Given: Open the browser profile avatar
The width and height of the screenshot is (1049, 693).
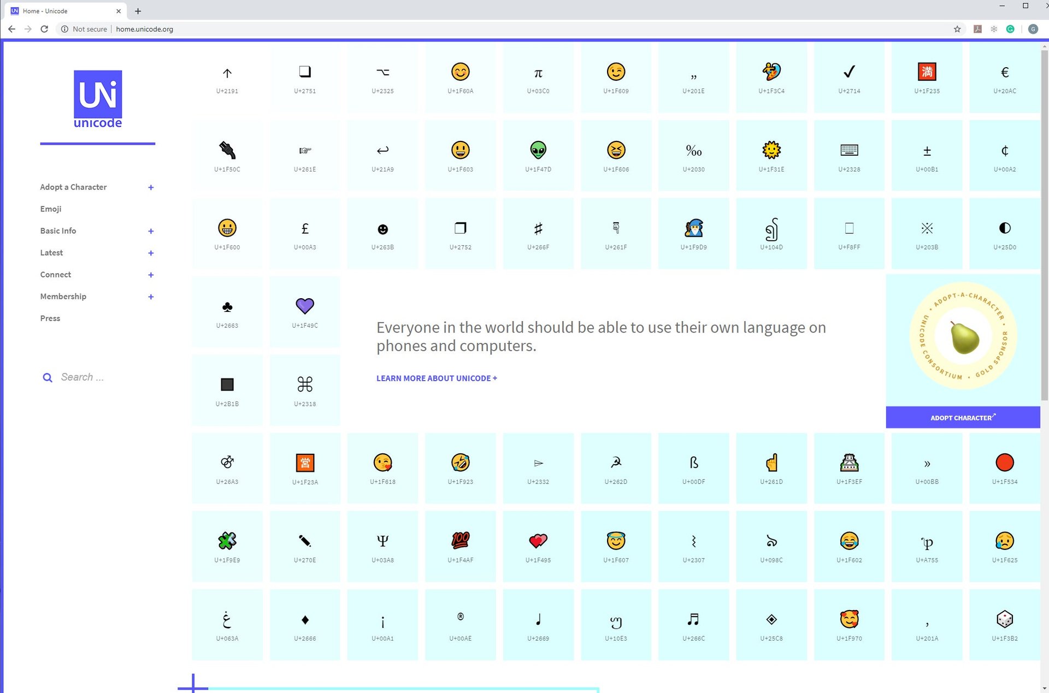Looking at the screenshot, I should [1033, 29].
